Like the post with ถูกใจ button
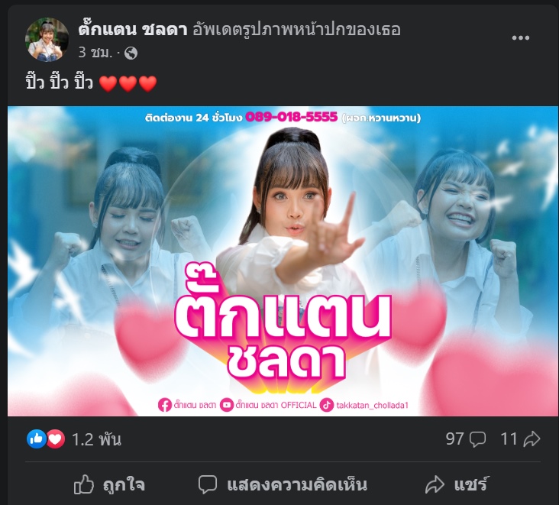This screenshot has height=505, width=559. 109,484
